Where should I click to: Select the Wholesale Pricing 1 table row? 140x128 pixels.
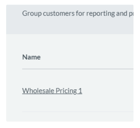click(78, 90)
